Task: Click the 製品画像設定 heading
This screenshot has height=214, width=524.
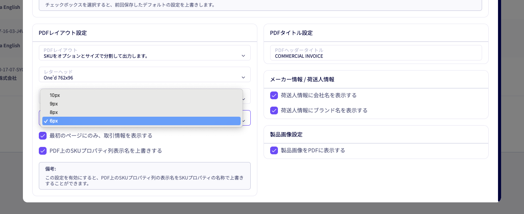Action: click(x=286, y=135)
